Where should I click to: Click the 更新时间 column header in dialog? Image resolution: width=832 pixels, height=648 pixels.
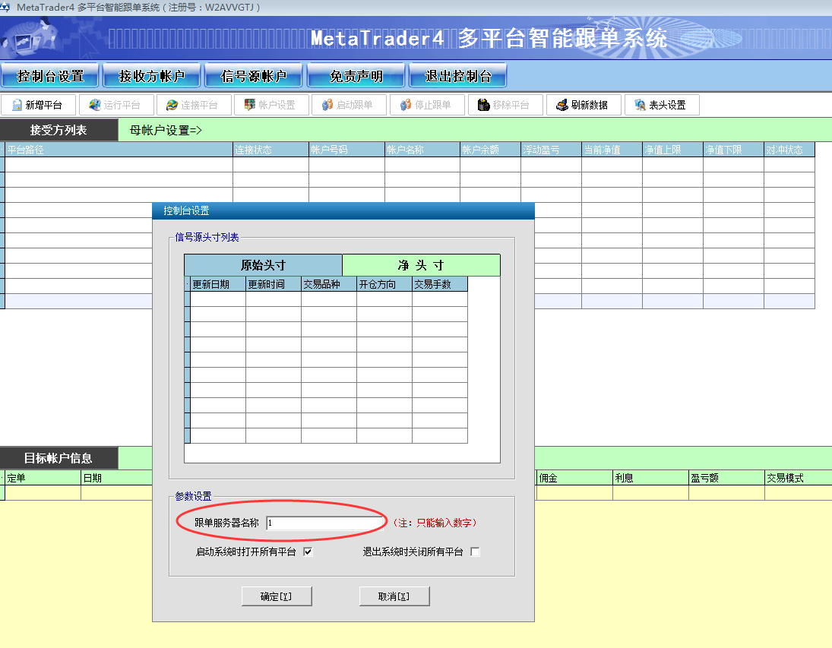pyautogui.click(x=274, y=284)
